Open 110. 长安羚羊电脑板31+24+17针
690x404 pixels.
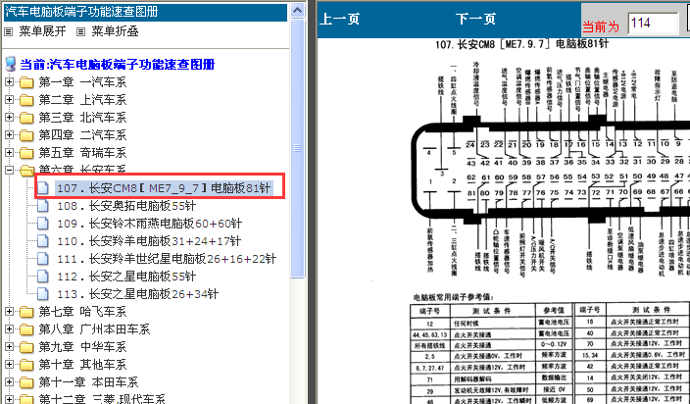(x=149, y=240)
